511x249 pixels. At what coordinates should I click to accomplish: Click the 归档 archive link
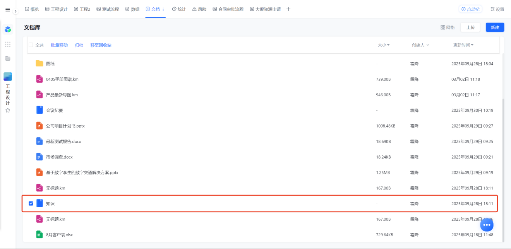(x=79, y=45)
